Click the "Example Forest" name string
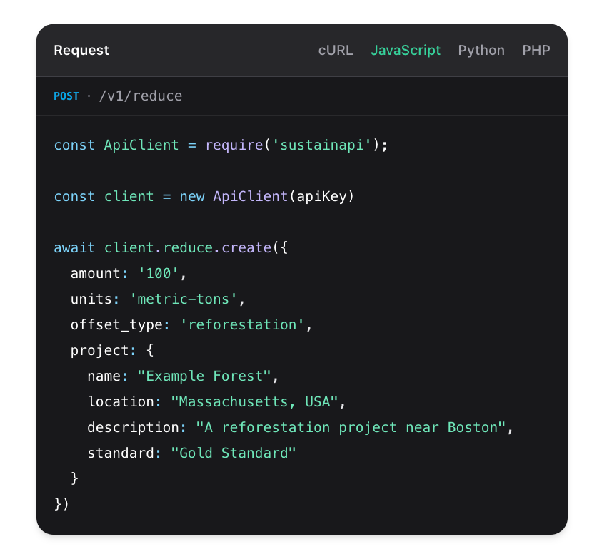This screenshot has height=559, width=597. pos(204,376)
